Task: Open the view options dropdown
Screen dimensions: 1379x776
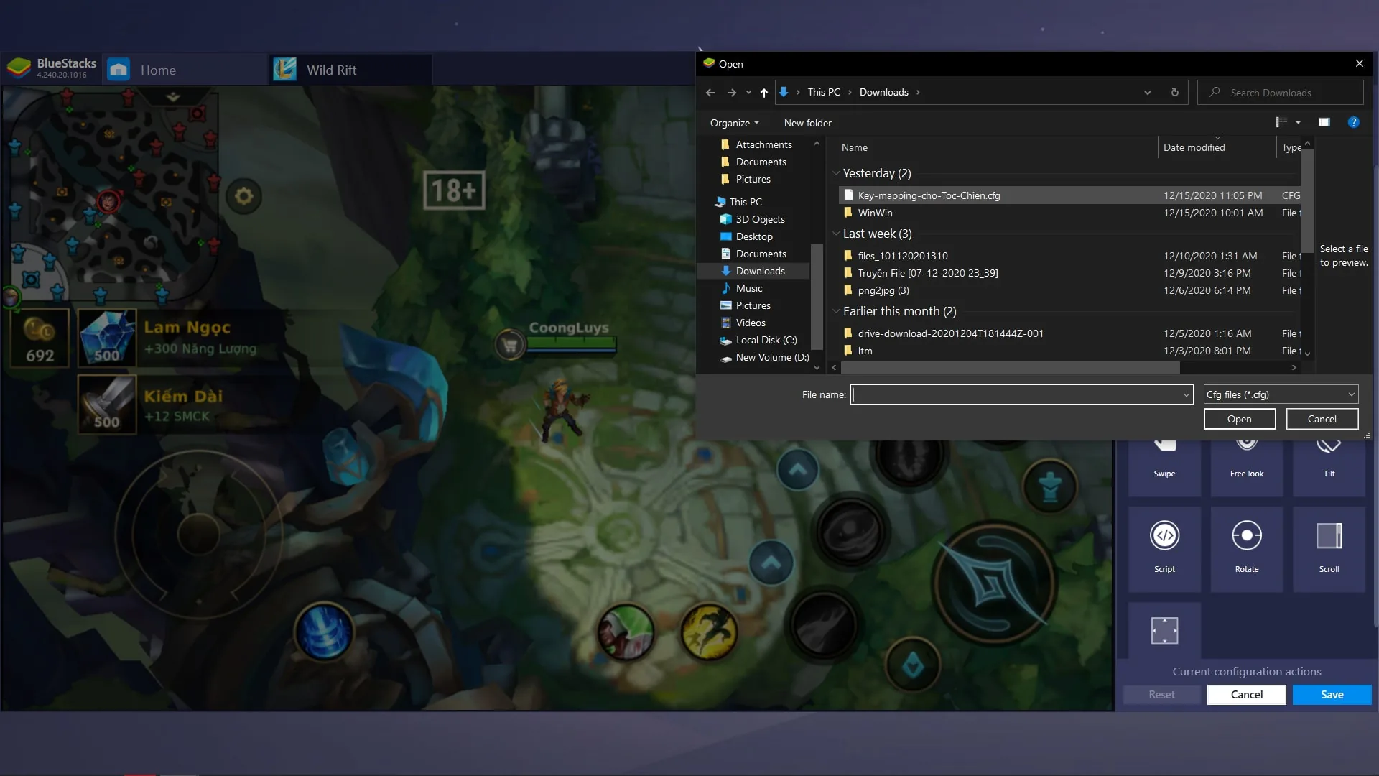Action: 1298,122
